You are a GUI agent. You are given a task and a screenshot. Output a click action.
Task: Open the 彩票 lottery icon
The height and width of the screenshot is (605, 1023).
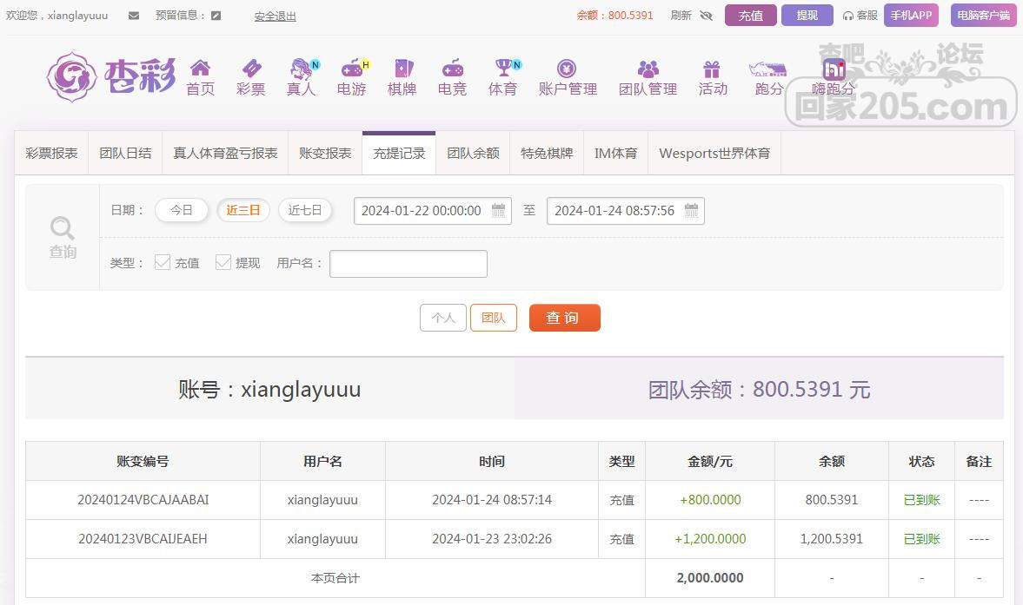(x=250, y=69)
